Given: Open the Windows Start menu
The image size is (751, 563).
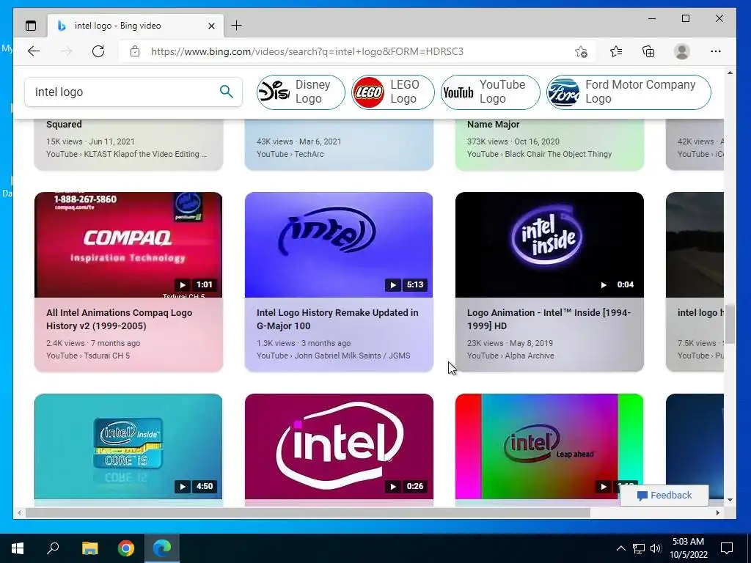Looking at the screenshot, I should [18, 548].
